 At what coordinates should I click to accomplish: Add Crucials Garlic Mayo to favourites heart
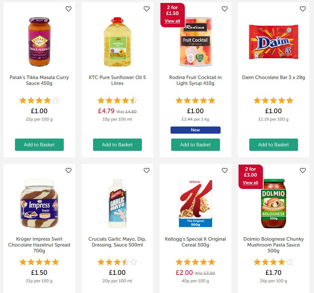pos(146,170)
